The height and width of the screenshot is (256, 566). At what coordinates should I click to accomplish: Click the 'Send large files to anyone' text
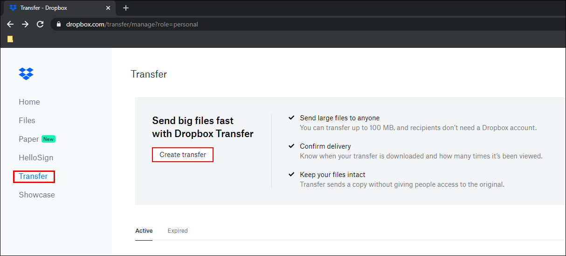click(340, 118)
